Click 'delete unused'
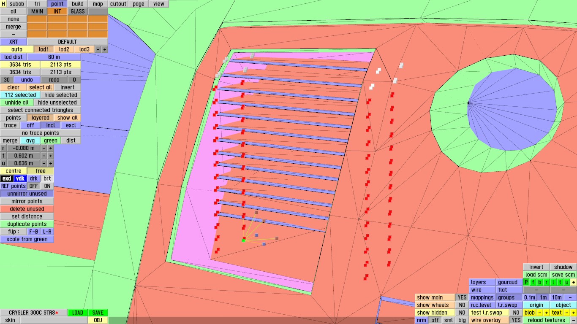This screenshot has width=577, height=324. coord(27,209)
